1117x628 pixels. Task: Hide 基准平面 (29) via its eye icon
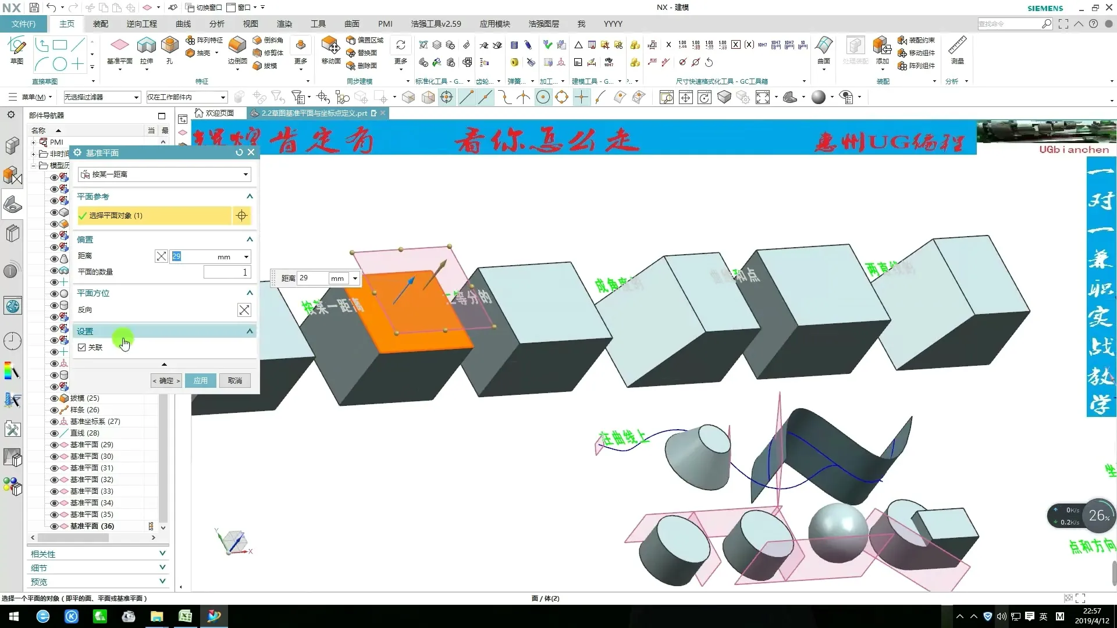pos(55,445)
